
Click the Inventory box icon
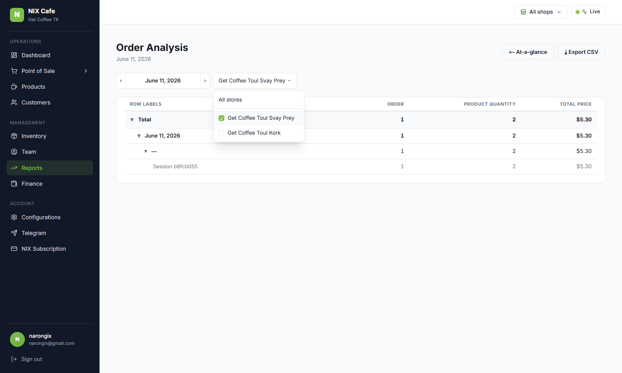14,136
